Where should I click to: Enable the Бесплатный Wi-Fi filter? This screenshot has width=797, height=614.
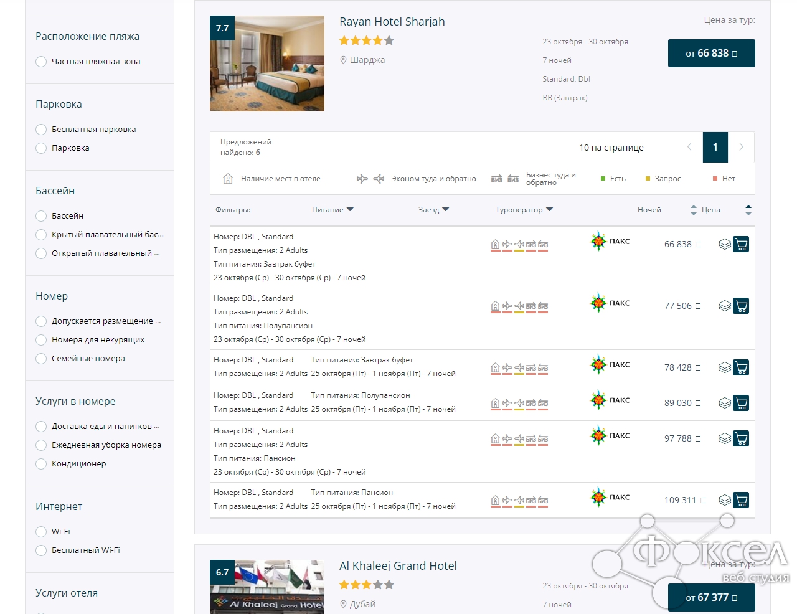(41, 550)
